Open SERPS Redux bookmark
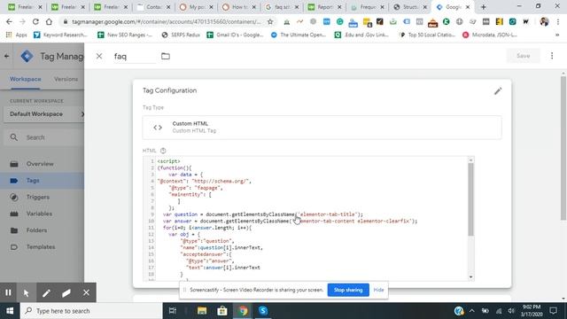This screenshot has width=567, height=319. click(181, 35)
